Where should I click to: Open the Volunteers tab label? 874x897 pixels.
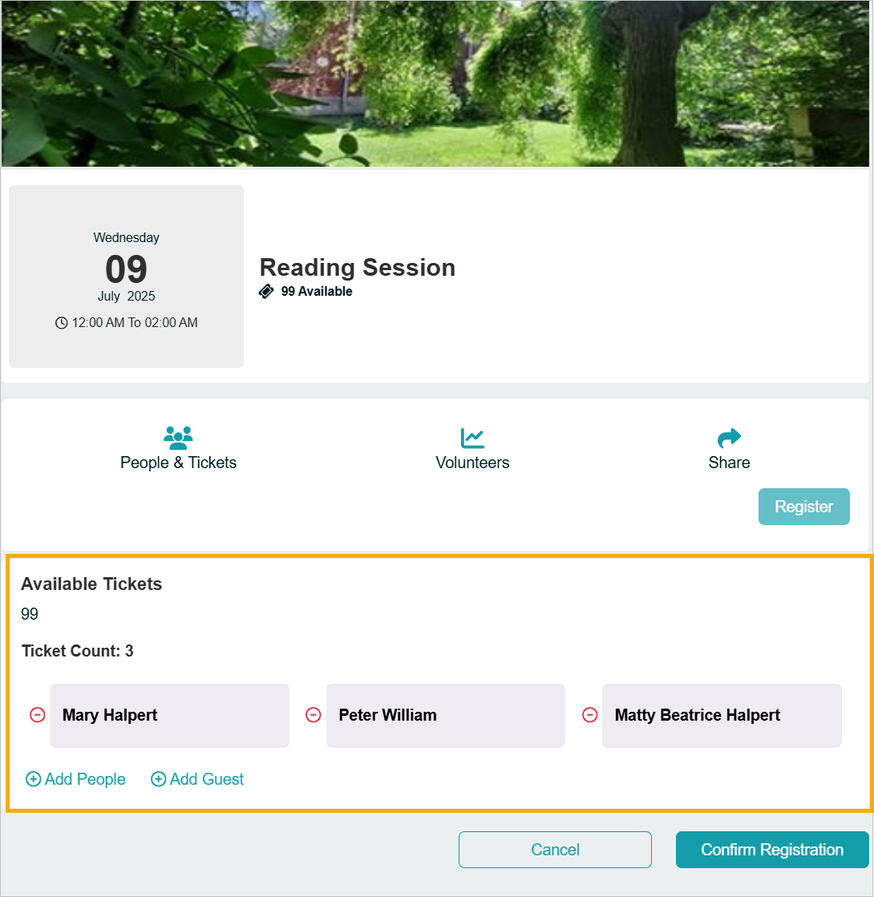[x=472, y=463]
